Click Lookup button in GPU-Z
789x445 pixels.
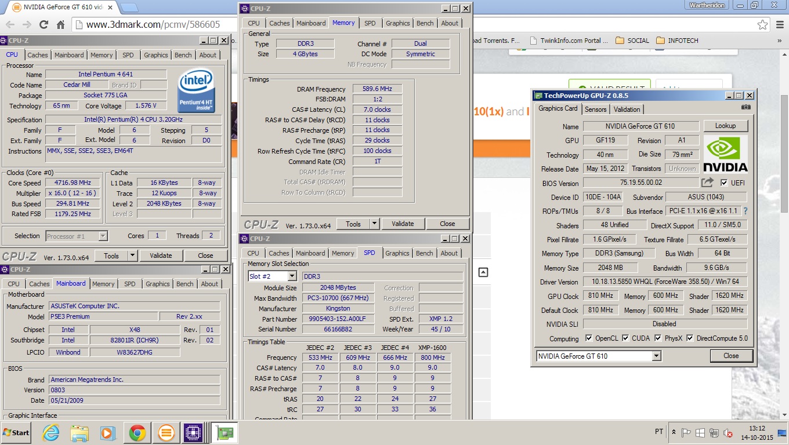[x=725, y=126]
